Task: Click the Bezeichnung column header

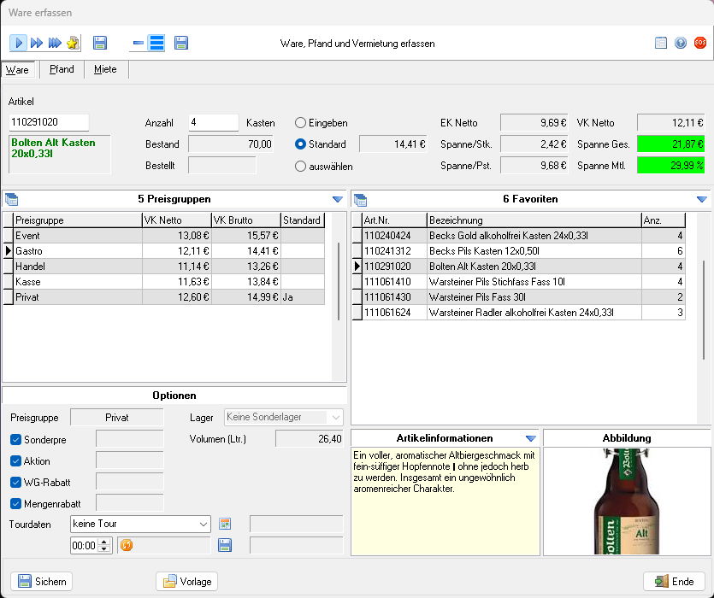Action: pos(534,220)
